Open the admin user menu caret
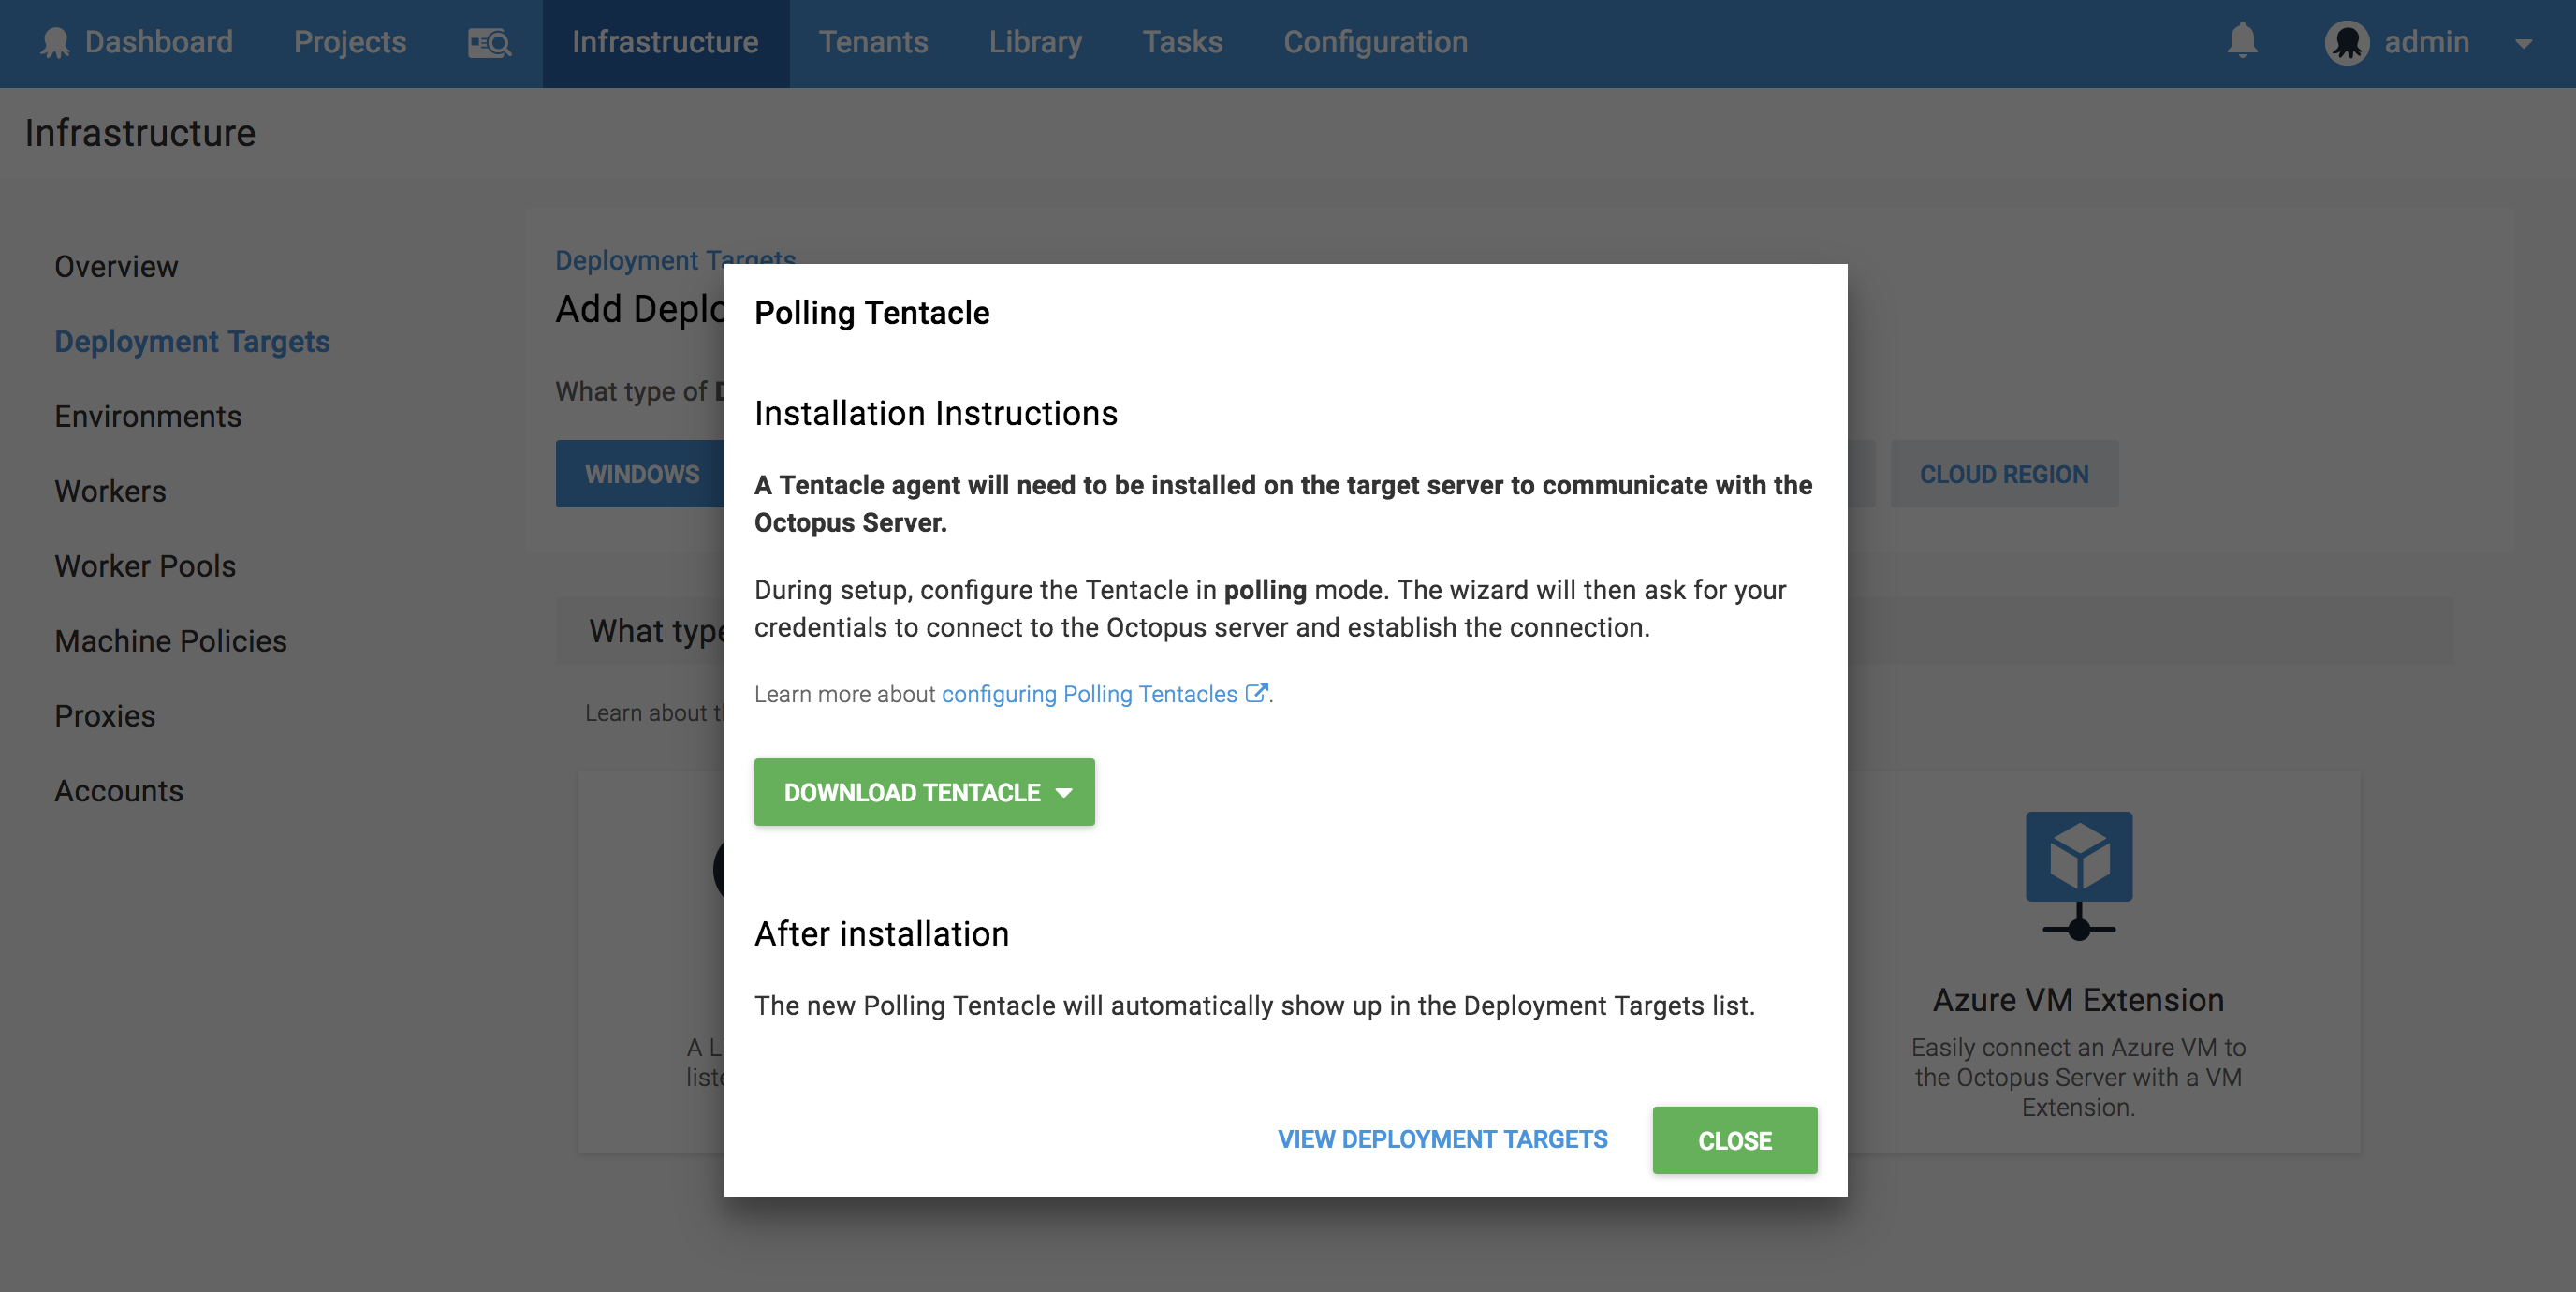Viewport: 2576px width, 1292px height. (2523, 44)
